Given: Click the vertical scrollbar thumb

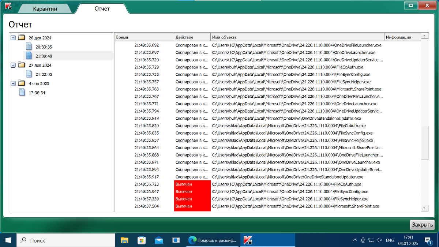Looking at the screenshot, I should click(425, 143).
